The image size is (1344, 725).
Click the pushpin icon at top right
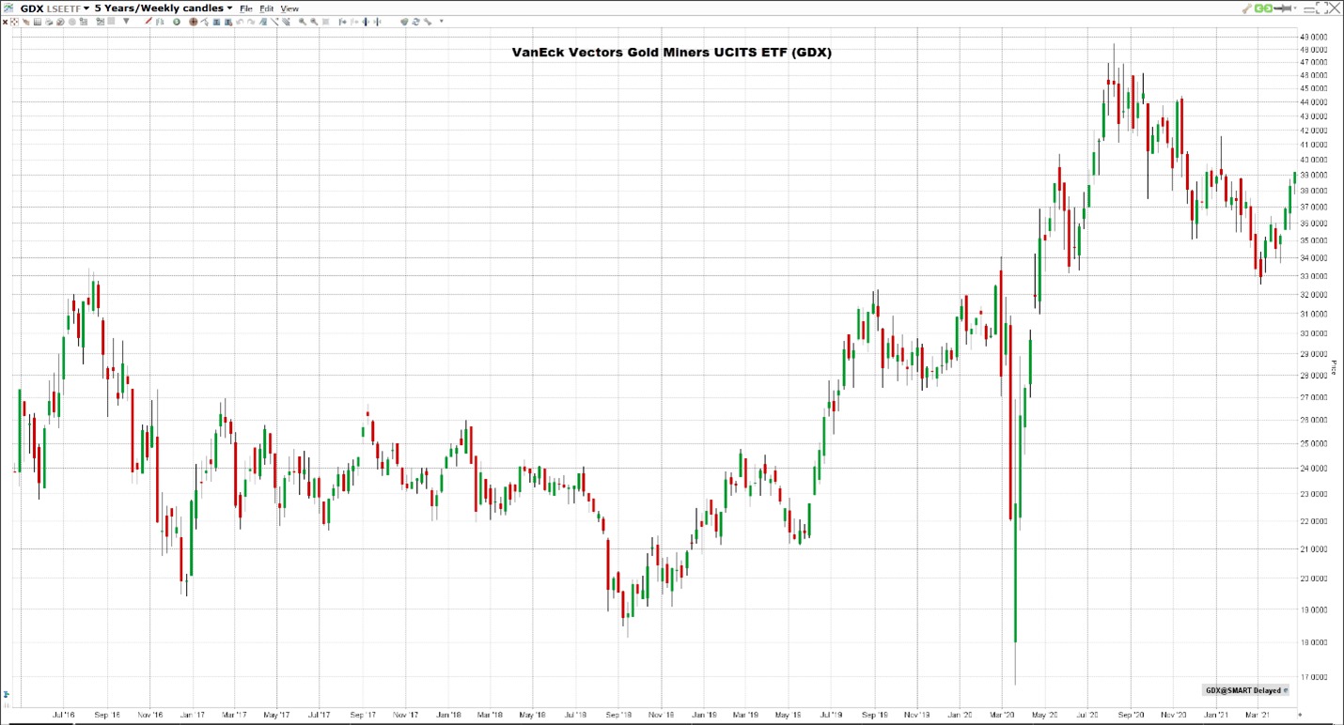point(1282,8)
